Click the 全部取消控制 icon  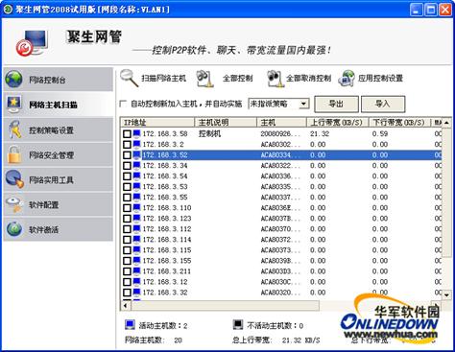[275, 79]
